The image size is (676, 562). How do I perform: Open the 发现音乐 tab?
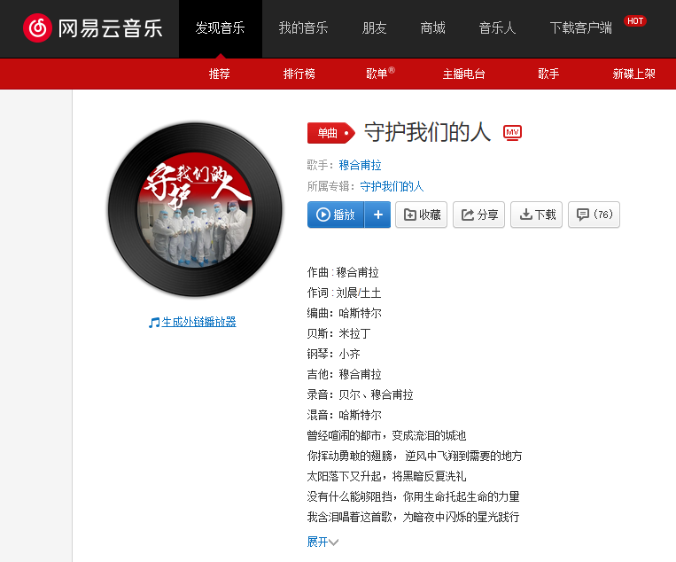221,28
